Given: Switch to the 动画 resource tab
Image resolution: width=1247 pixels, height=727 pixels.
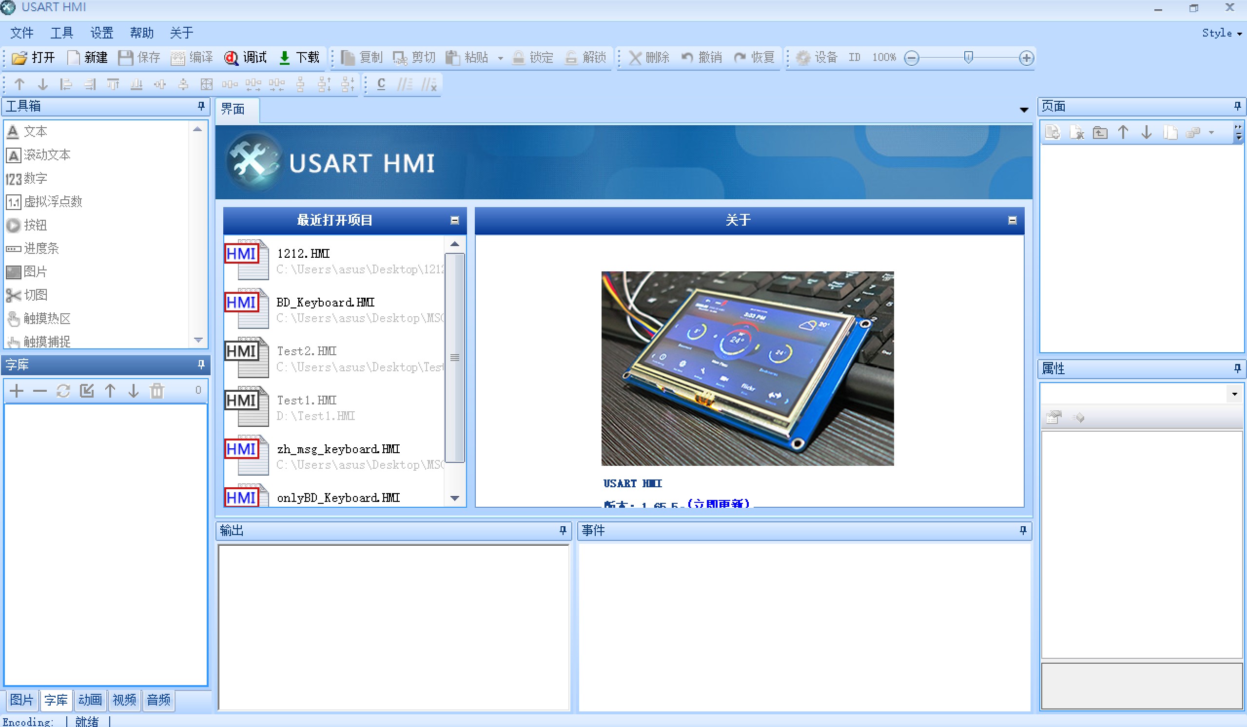Looking at the screenshot, I should tap(90, 700).
